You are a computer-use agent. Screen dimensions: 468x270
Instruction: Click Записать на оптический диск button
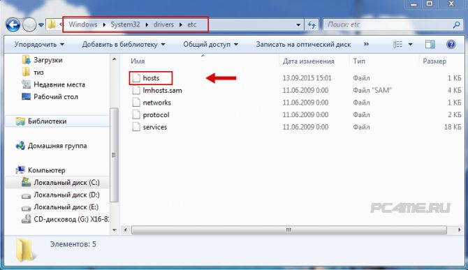(x=303, y=45)
